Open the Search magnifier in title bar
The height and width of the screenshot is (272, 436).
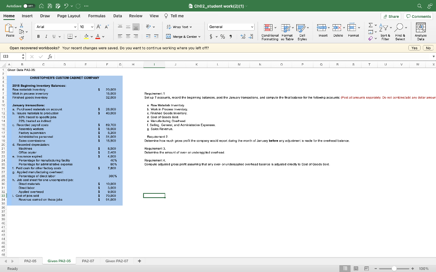[x=419, y=6]
